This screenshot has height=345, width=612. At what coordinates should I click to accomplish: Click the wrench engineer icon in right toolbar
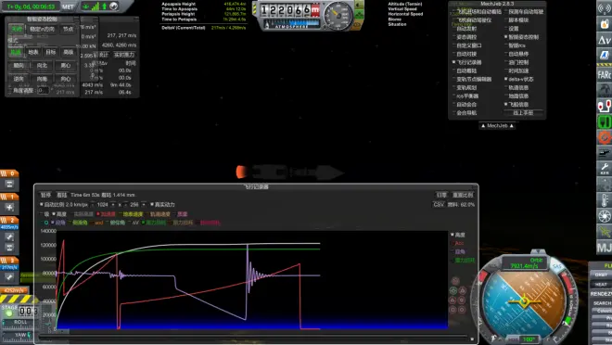pos(605,168)
